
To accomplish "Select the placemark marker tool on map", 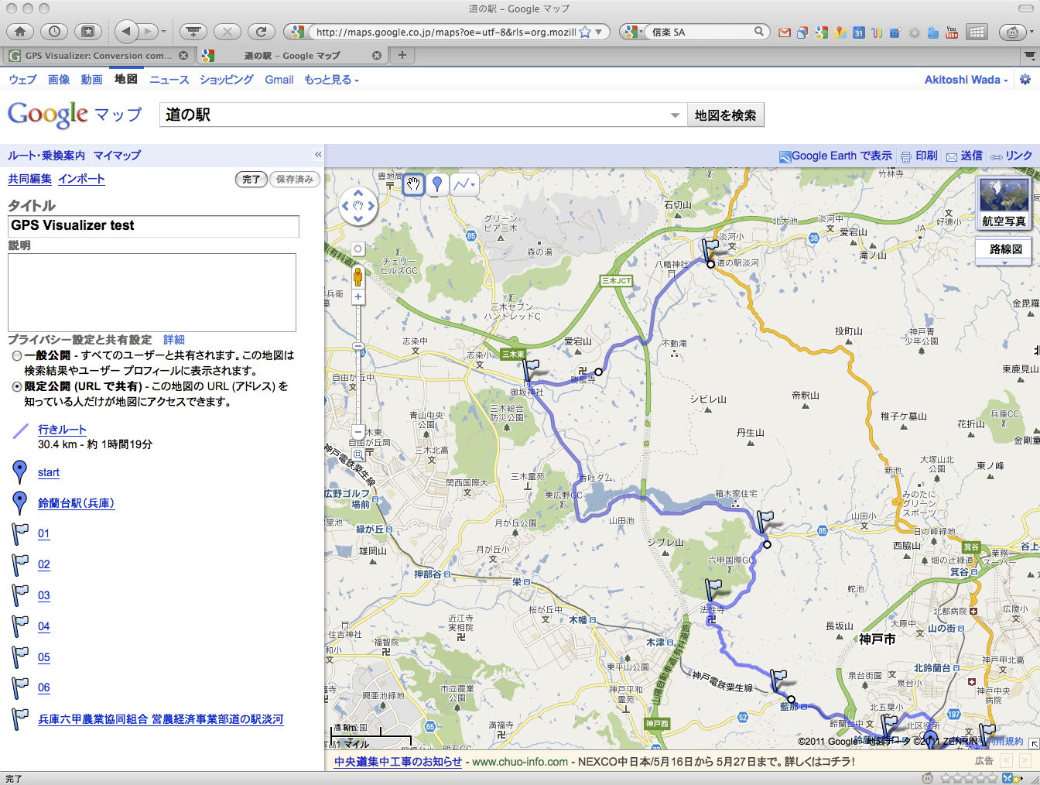I will click(x=437, y=184).
